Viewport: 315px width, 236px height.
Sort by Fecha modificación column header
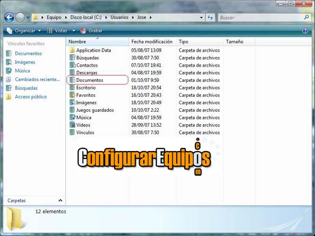point(152,42)
